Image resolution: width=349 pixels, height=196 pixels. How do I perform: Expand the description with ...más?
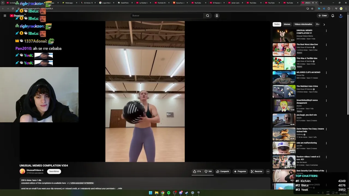tap(119, 188)
